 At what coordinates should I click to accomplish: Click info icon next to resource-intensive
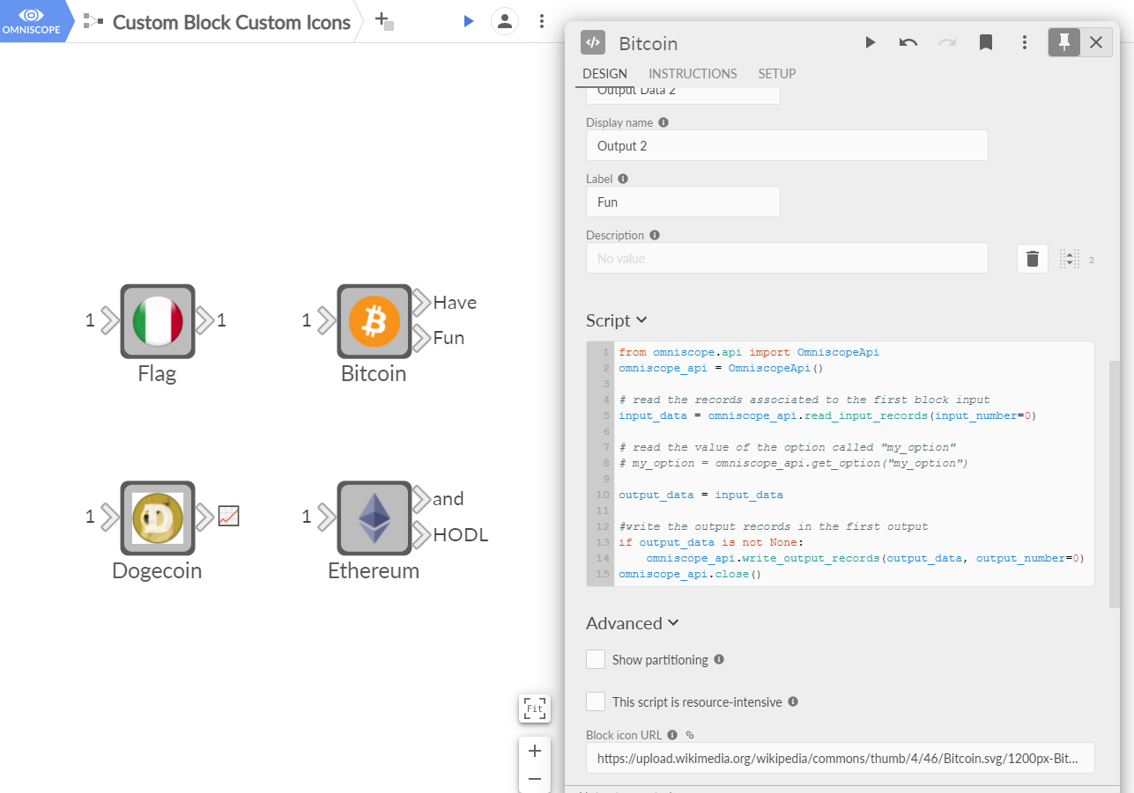[793, 701]
